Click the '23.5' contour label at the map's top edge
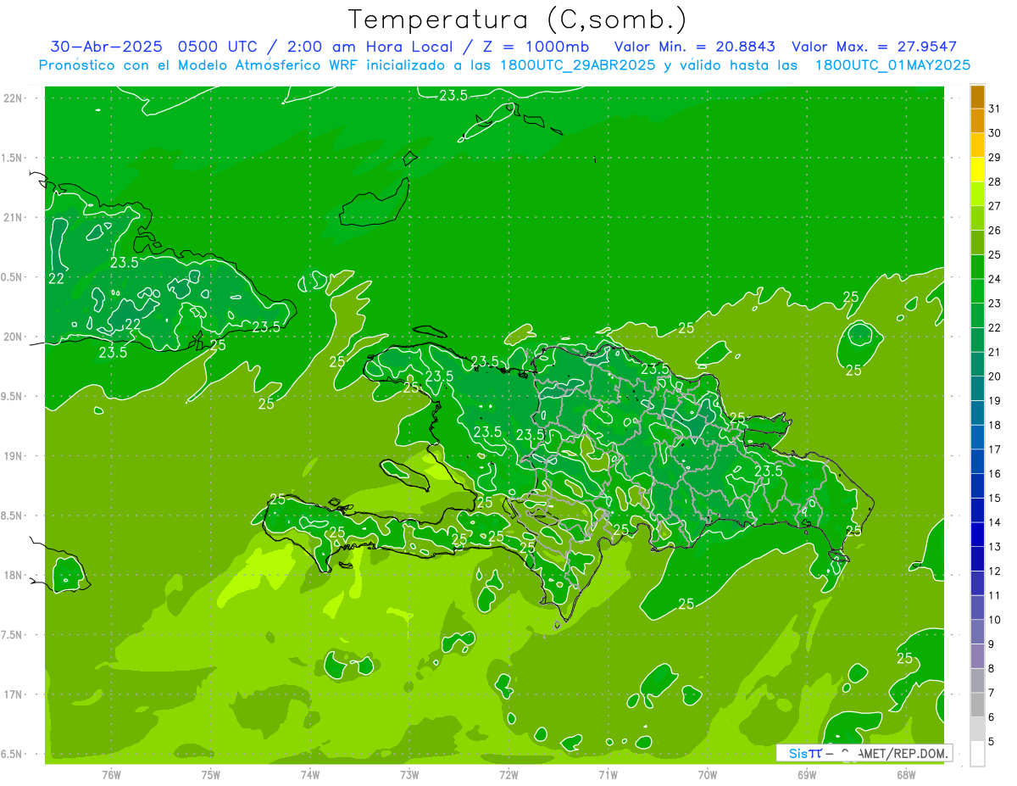 click(x=453, y=95)
